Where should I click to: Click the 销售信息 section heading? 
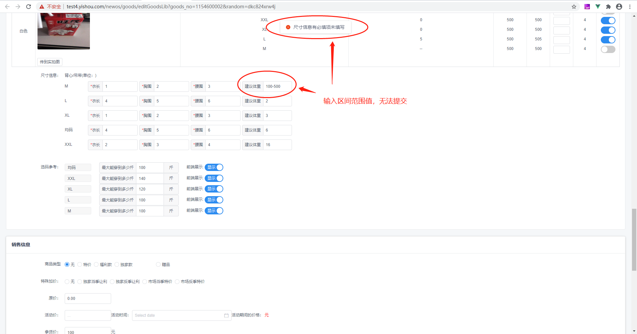pyautogui.click(x=21, y=245)
